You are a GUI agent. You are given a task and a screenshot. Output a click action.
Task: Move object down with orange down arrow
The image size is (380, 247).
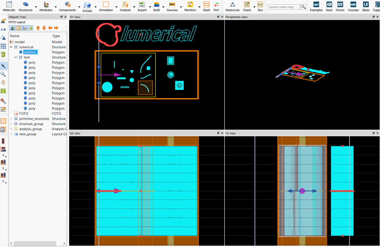coord(44,28)
